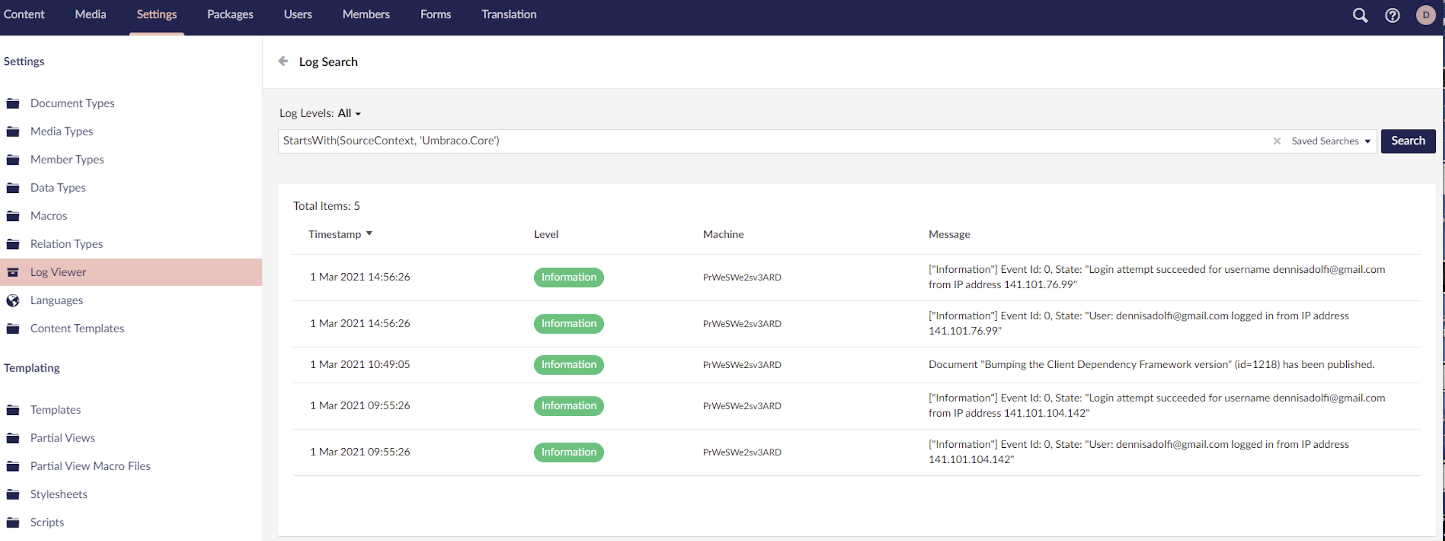The image size is (1445, 541).
Task: Click the Stylesheets folder icon
Action: [13, 494]
